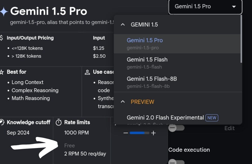252x164 pixels.
Task: Click the Gemini sparkle logo beside the title
Action: (x=4, y=12)
